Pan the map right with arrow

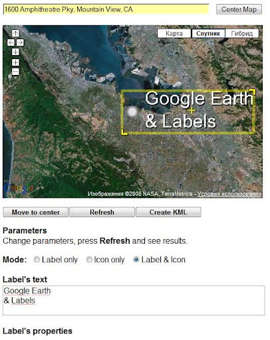(20, 42)
